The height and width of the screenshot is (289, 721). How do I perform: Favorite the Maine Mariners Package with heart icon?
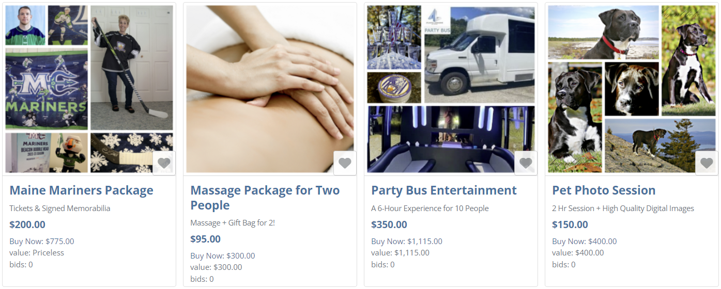coord(164,163)
